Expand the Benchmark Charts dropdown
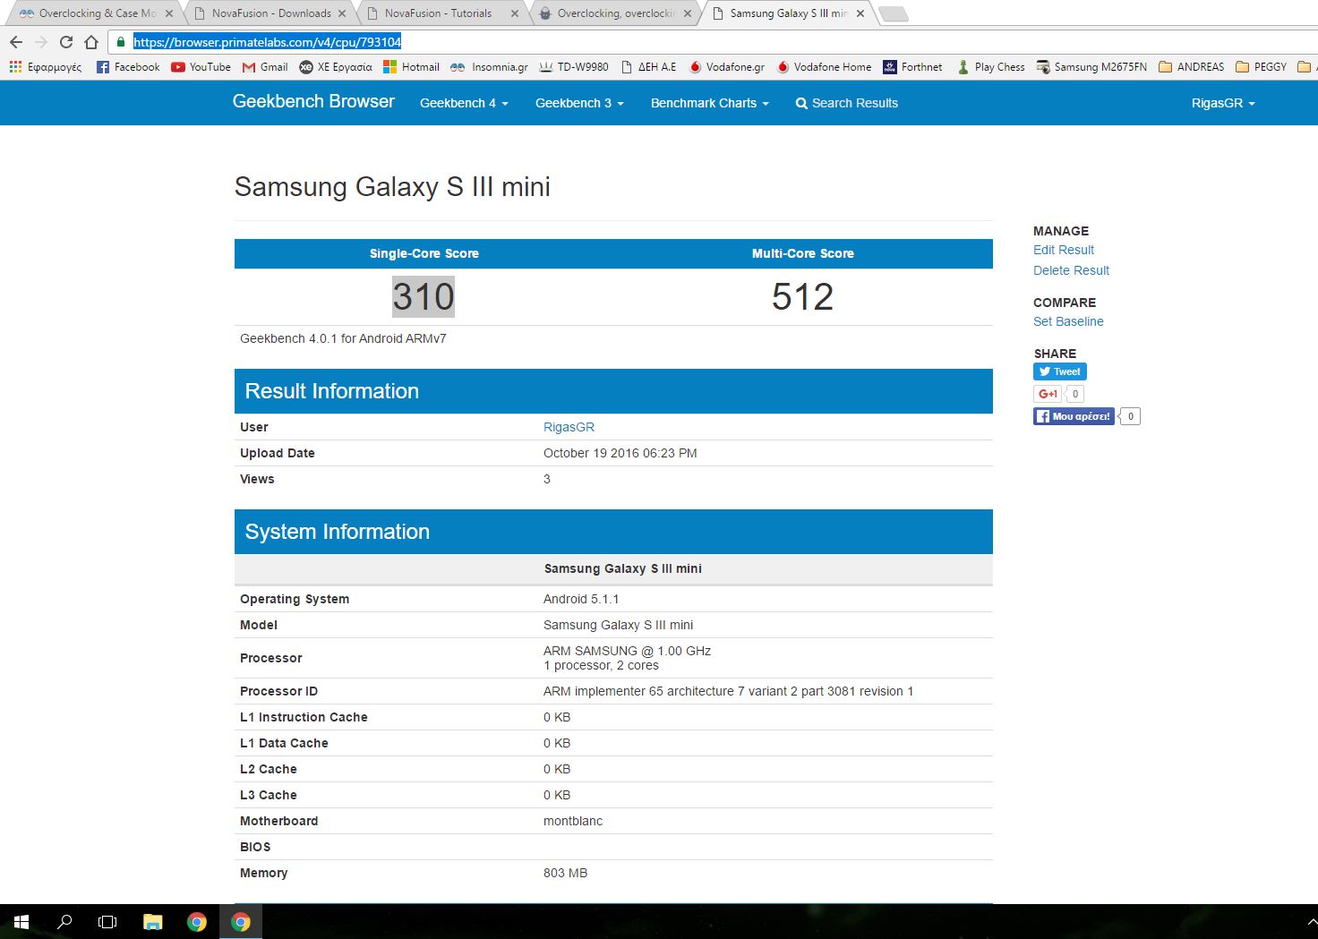The width and height of the screenshot is (1318, 939). (710, 103)
